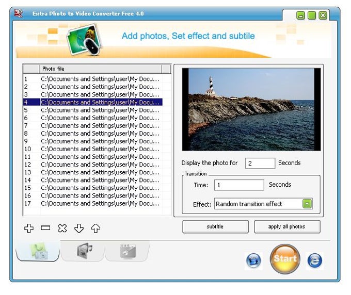
Task: Select photo row 5 in list
Action: click(93, 110)
